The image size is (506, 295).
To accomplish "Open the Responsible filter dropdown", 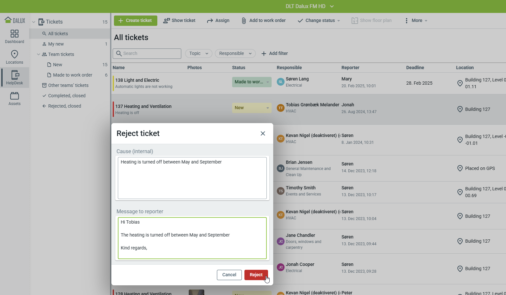I will [235, 54].
